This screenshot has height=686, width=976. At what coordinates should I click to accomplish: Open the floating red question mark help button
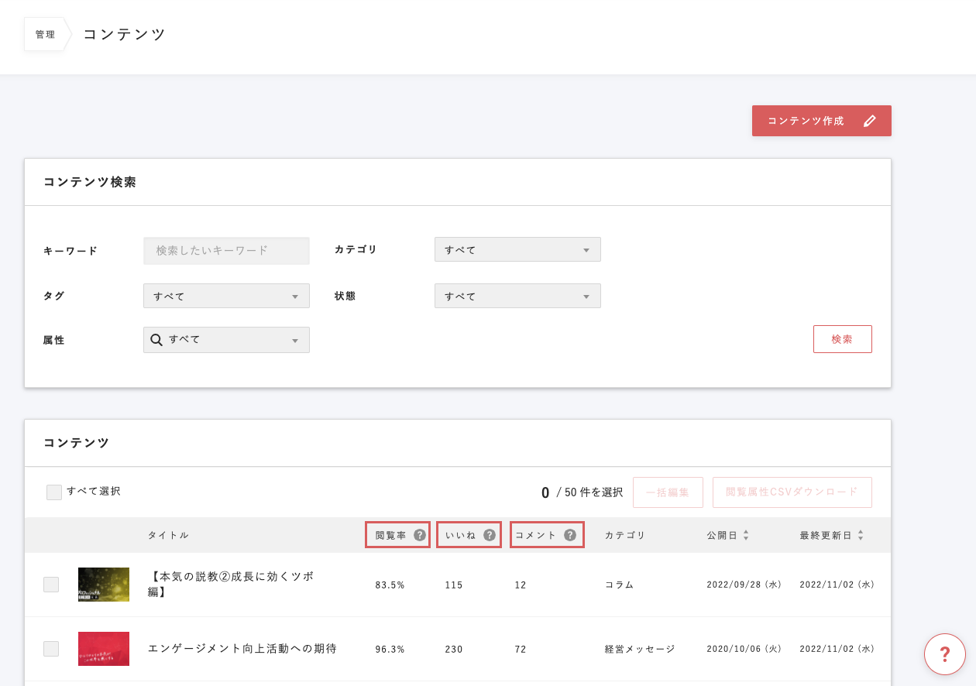[x=944, y=654]
